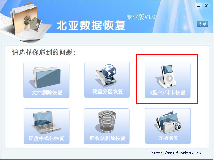Click the 文件删除恢复 label
214x160 pixels.
click(x=47, y=93)
